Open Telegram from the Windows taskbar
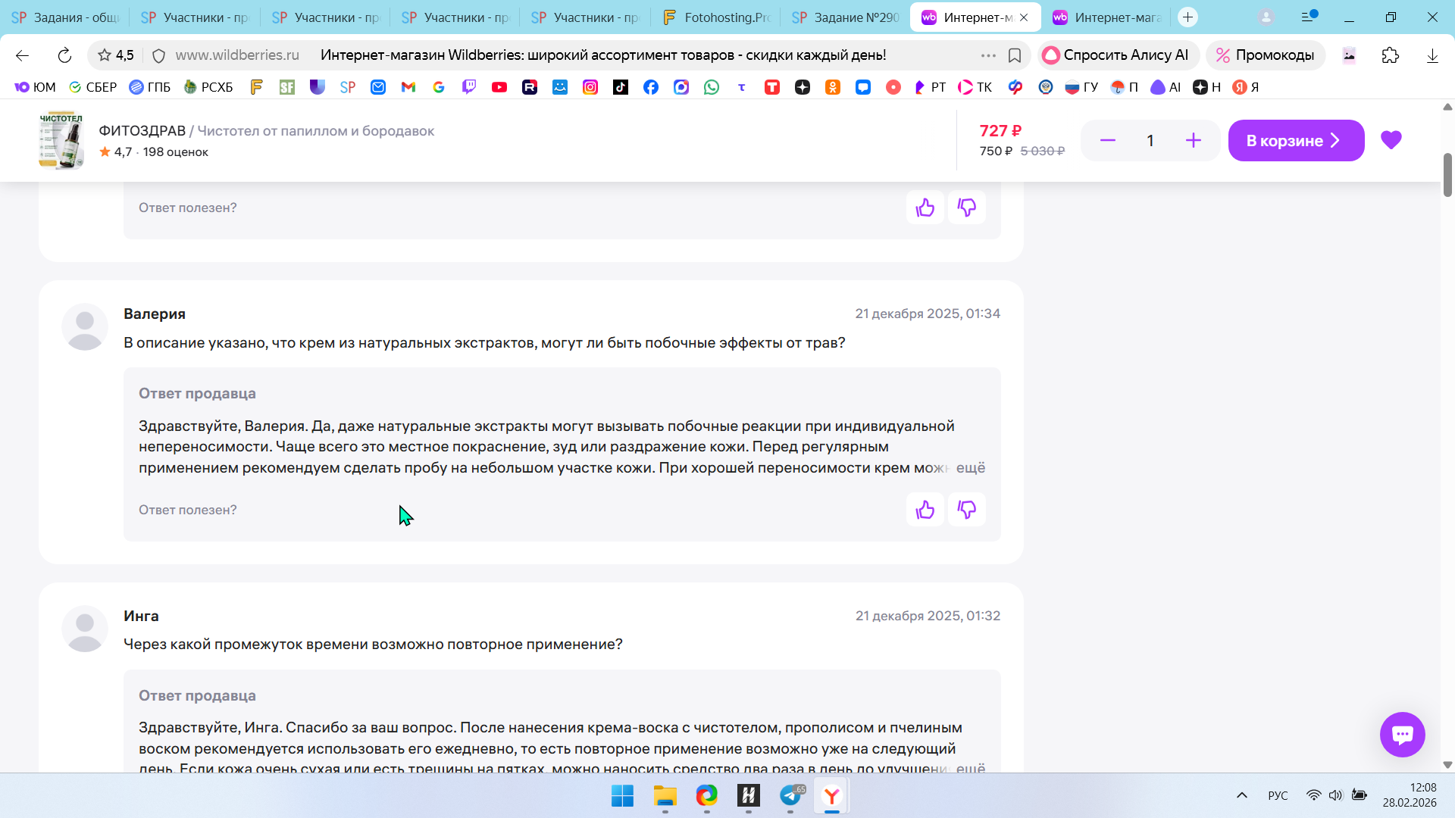The height and width of the screenshot is (818, 1455). (x=790, y=795)
